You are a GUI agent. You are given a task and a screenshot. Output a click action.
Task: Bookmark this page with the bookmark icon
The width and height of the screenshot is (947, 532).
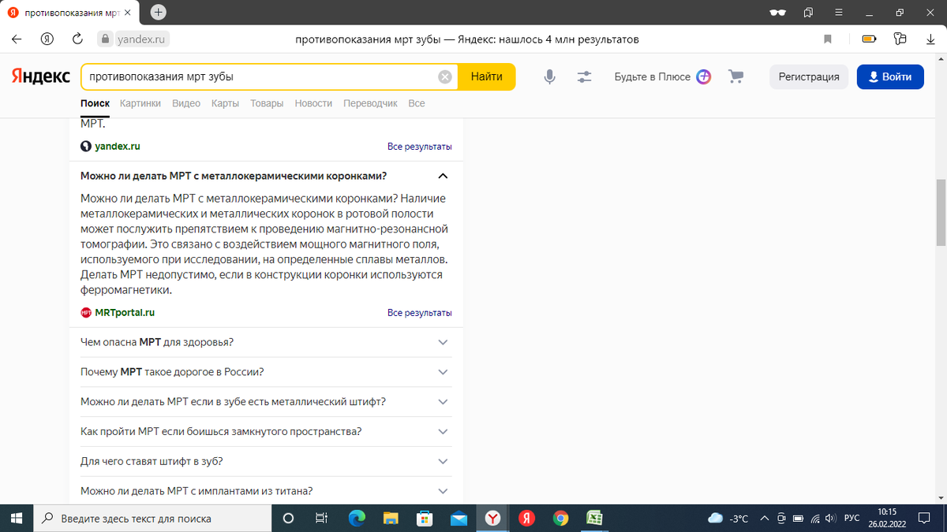(828, 39)
